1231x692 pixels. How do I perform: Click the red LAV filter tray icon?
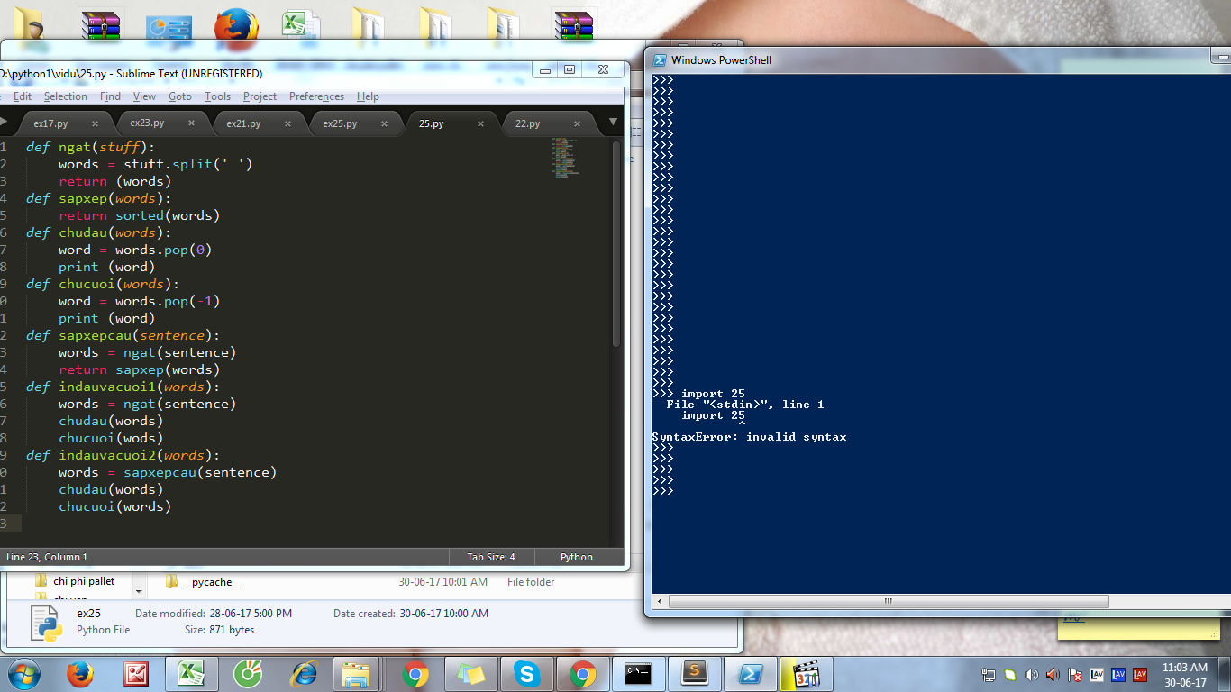(1138, 673)
